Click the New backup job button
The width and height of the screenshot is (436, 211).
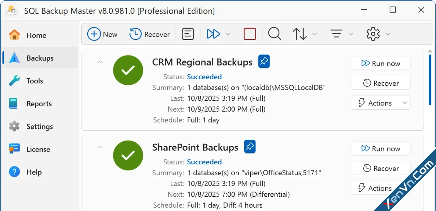(x=102, y=34)
